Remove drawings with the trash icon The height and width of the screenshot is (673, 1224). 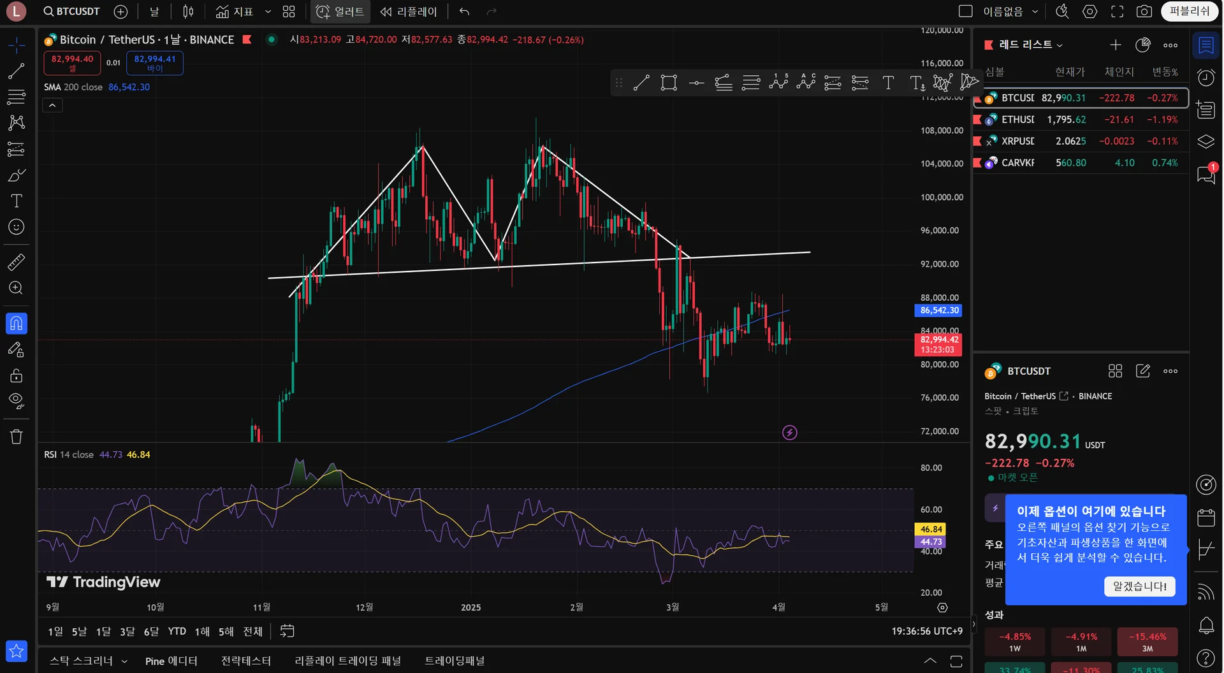tap(17, 437)
